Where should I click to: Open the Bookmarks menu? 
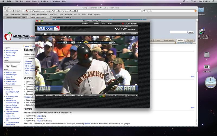pos(46,1)
